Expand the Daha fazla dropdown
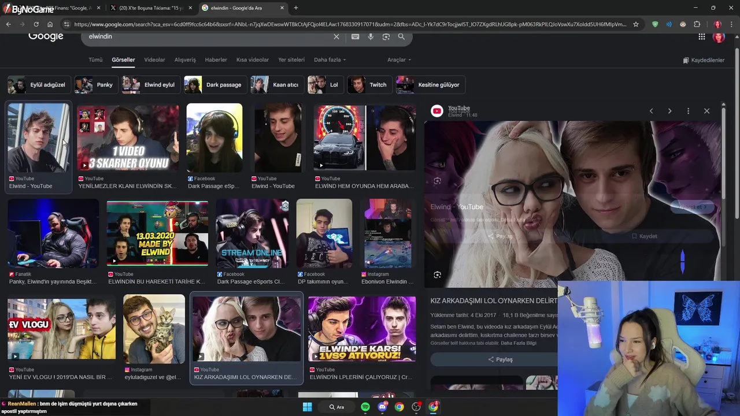This screenshot has width=740, height=416. point(330,60)
